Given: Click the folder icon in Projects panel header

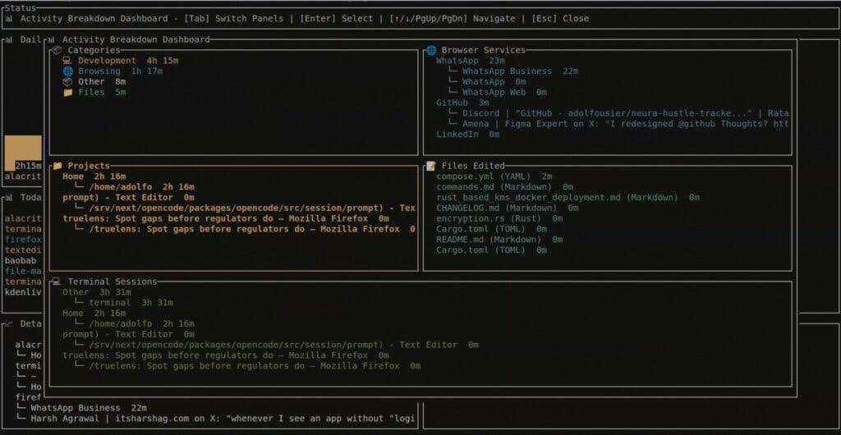Looking at the screenshot, I should [x=57, y=166].
